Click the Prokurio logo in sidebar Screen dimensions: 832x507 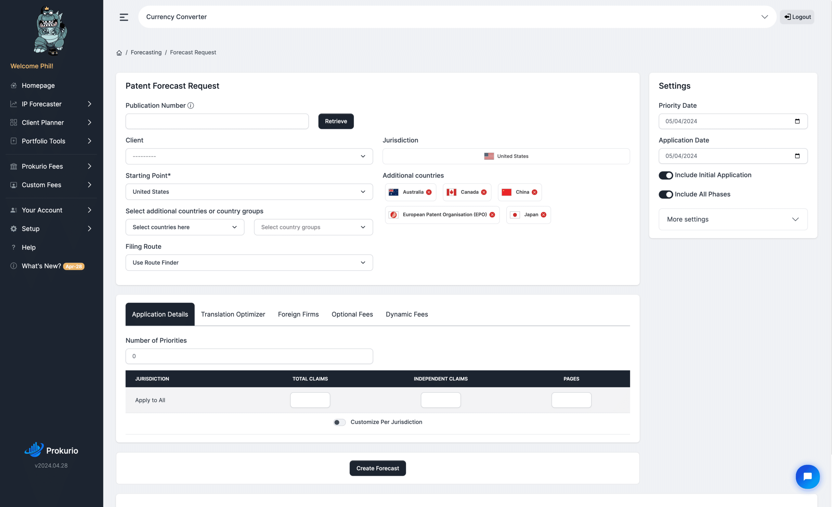pos(51,450)
